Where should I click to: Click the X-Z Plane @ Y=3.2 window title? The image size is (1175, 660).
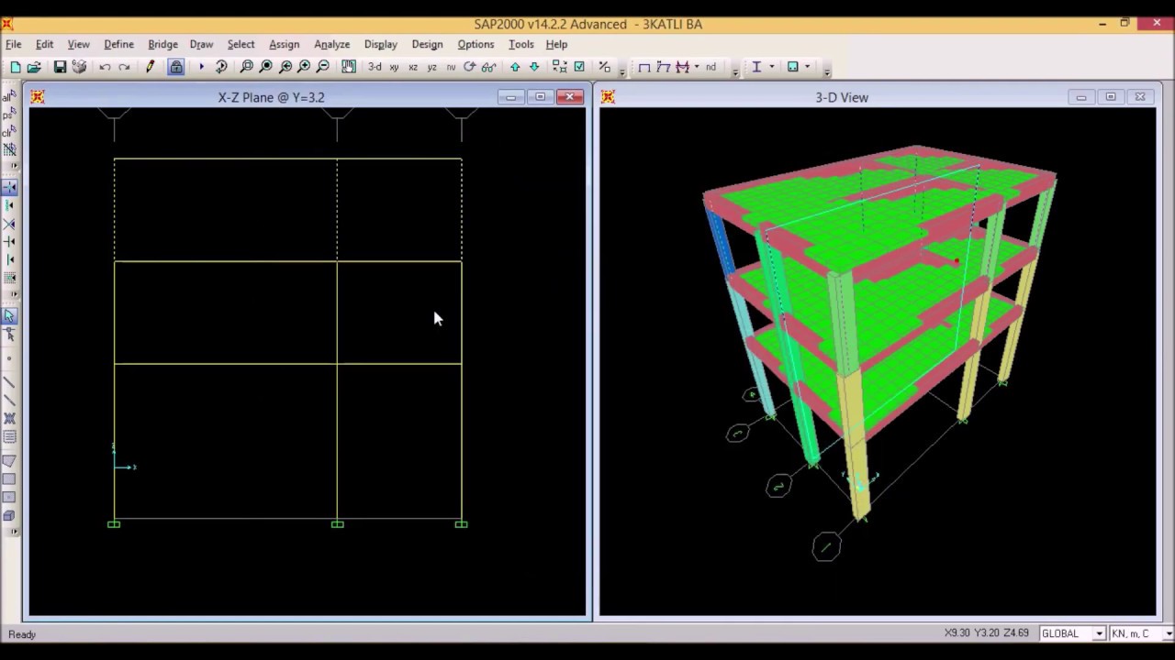[271, 97]
